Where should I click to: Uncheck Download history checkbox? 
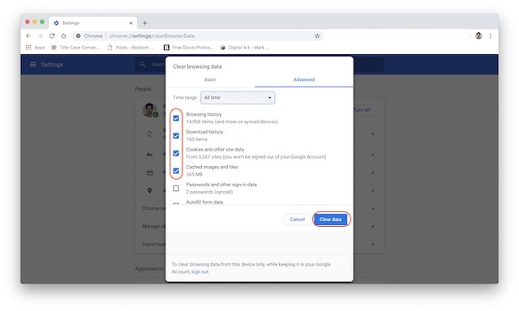coord(176,135)
